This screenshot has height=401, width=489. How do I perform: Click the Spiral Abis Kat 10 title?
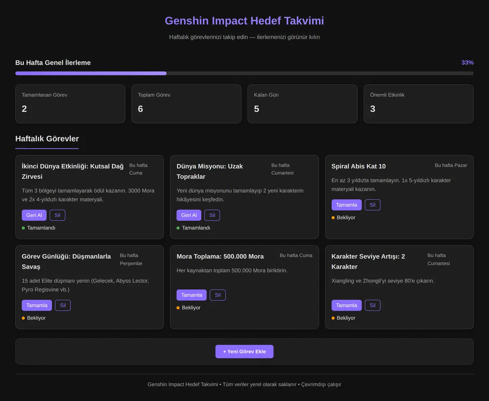(x=359, y=166)
